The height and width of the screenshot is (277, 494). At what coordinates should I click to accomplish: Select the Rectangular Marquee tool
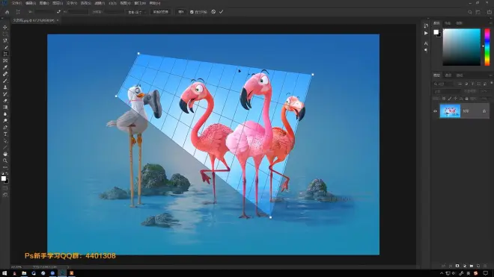5,34
